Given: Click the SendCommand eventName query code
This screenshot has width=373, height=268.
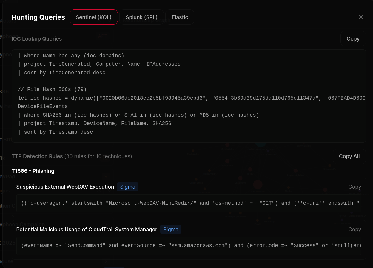Looking at the screenshot, I should point(189,246).
